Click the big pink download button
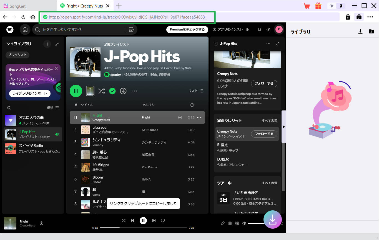The image size is (379, 240). point(272,219)
